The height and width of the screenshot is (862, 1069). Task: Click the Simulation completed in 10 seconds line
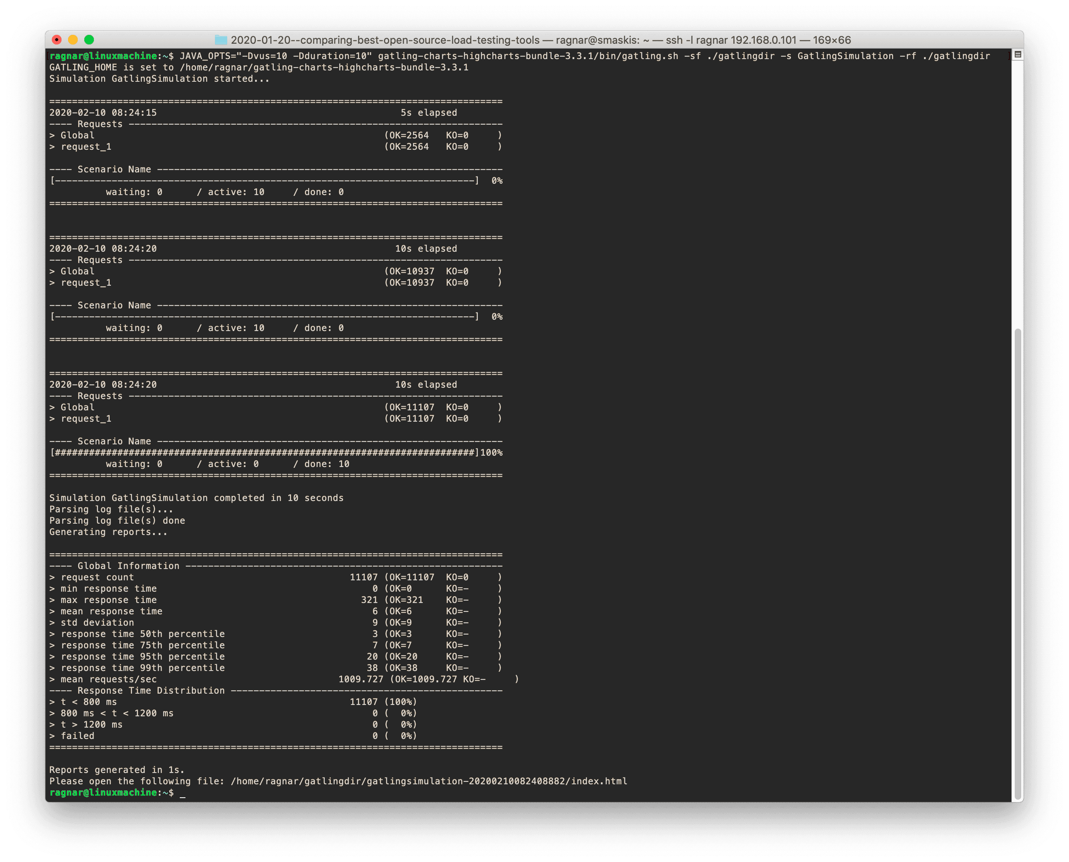(196, 497)
